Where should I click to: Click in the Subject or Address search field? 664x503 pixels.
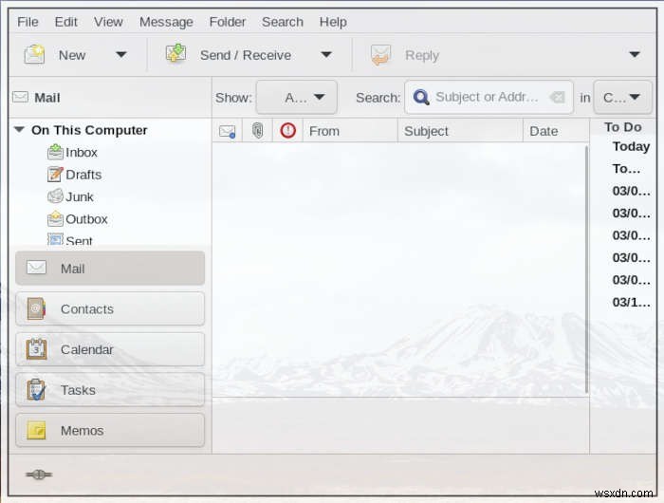click(x=487, y=97)
